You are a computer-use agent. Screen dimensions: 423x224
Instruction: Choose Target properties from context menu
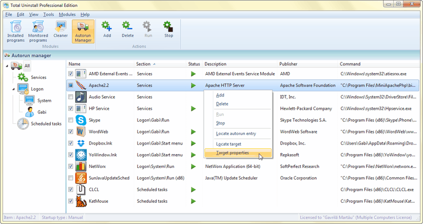tap(232, 153)
